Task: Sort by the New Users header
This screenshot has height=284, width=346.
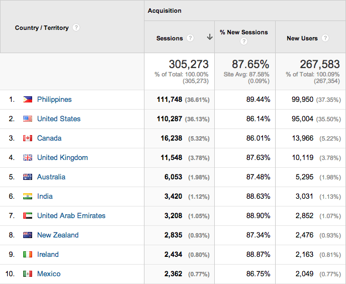Action: (x=301, y=38)
